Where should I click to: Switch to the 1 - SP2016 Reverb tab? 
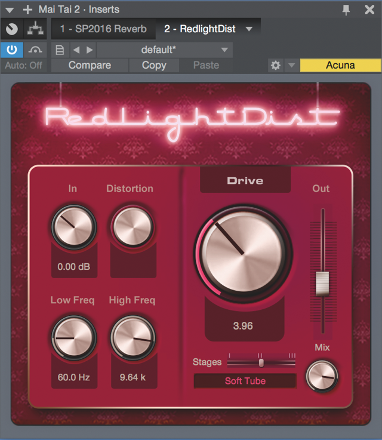click(103, 29)
